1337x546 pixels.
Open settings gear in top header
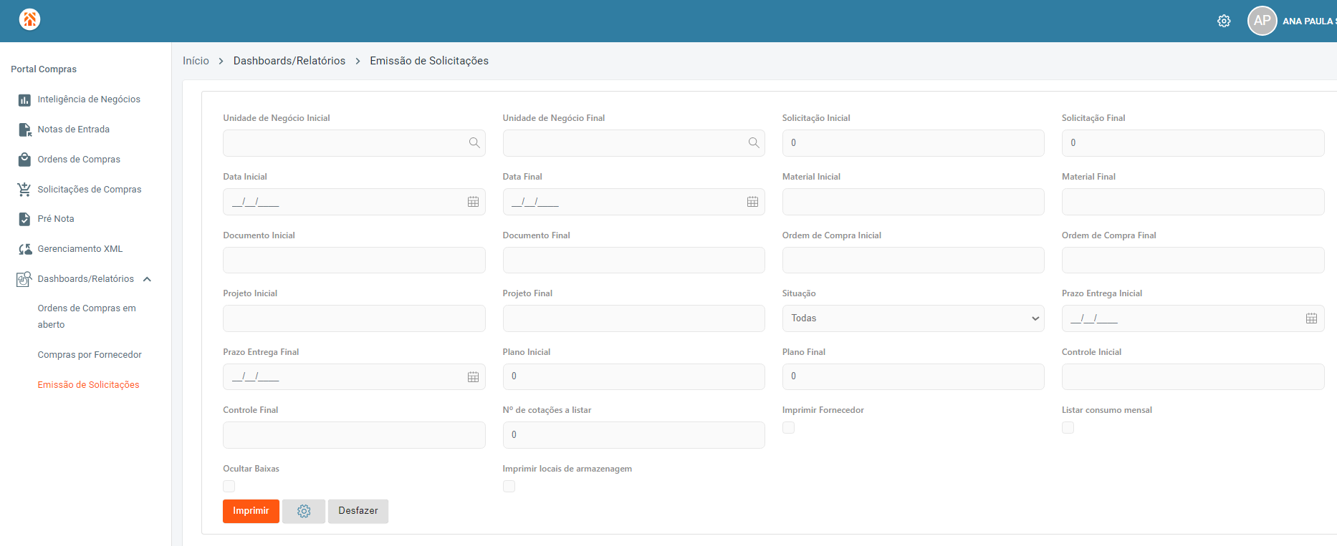(1224, 21)
